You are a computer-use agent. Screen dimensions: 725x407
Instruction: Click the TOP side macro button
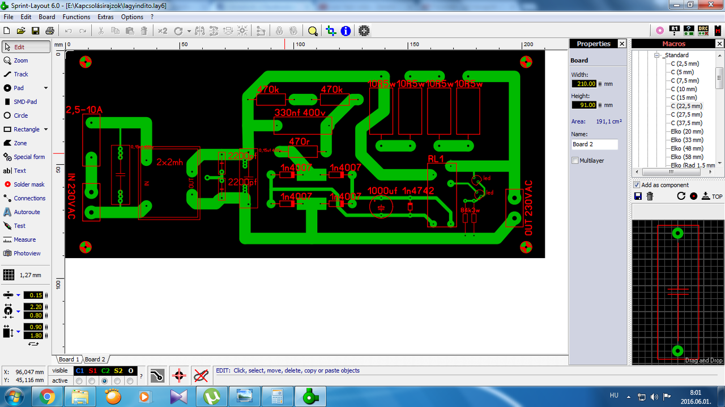713,196
